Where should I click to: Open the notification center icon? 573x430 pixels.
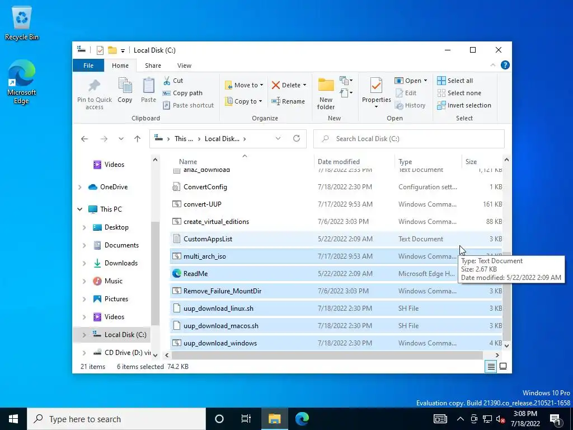pyautogui.click(x=556, y=419)
